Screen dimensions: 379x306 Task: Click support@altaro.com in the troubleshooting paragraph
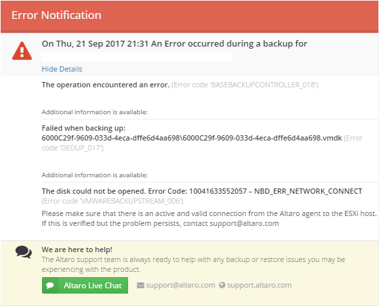tap(244, 223)
